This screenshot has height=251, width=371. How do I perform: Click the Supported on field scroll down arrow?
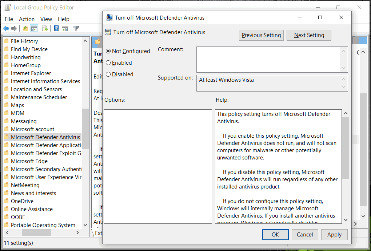click(344, 87)
